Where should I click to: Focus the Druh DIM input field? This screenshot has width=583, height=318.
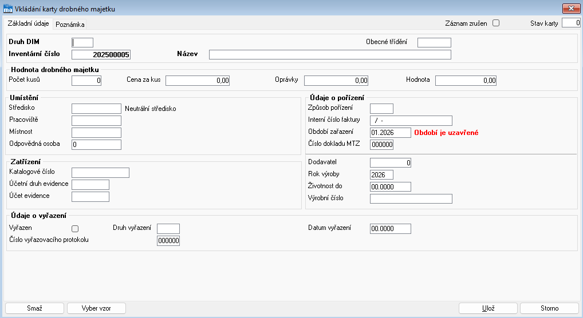pos(82,43)
